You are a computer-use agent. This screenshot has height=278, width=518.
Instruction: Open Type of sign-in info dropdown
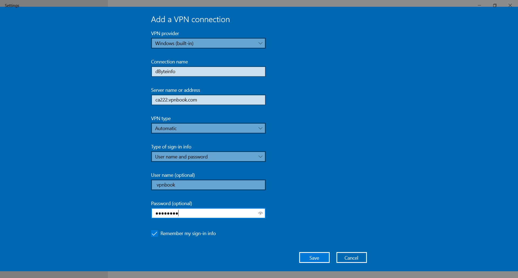(x=208, y=157)
